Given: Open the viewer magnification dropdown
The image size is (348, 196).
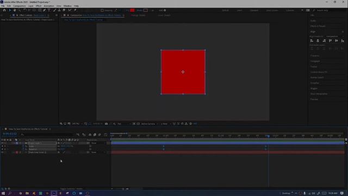Looking at the screenshot, I should pyautogui.click(x=77, y=124).
